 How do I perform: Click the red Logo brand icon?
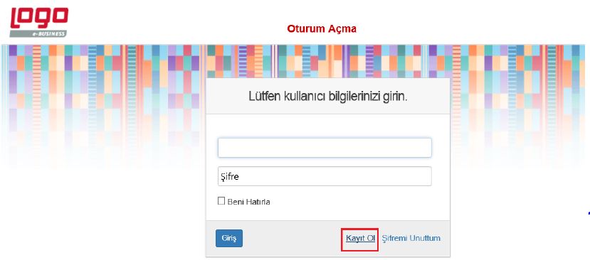(39, 18)
